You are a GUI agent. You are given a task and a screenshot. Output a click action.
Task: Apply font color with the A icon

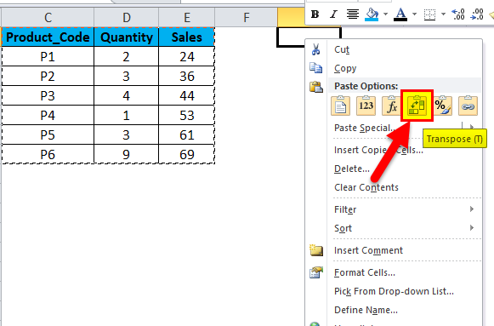(400, 14)
